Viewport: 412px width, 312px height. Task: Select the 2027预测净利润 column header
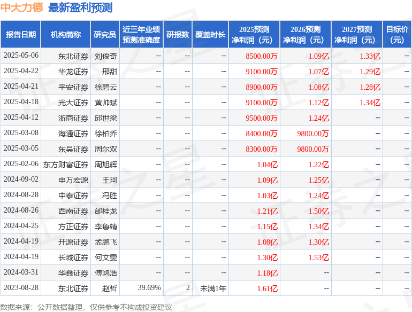357,34
